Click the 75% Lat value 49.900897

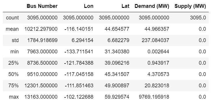click(x=117, y=86)
